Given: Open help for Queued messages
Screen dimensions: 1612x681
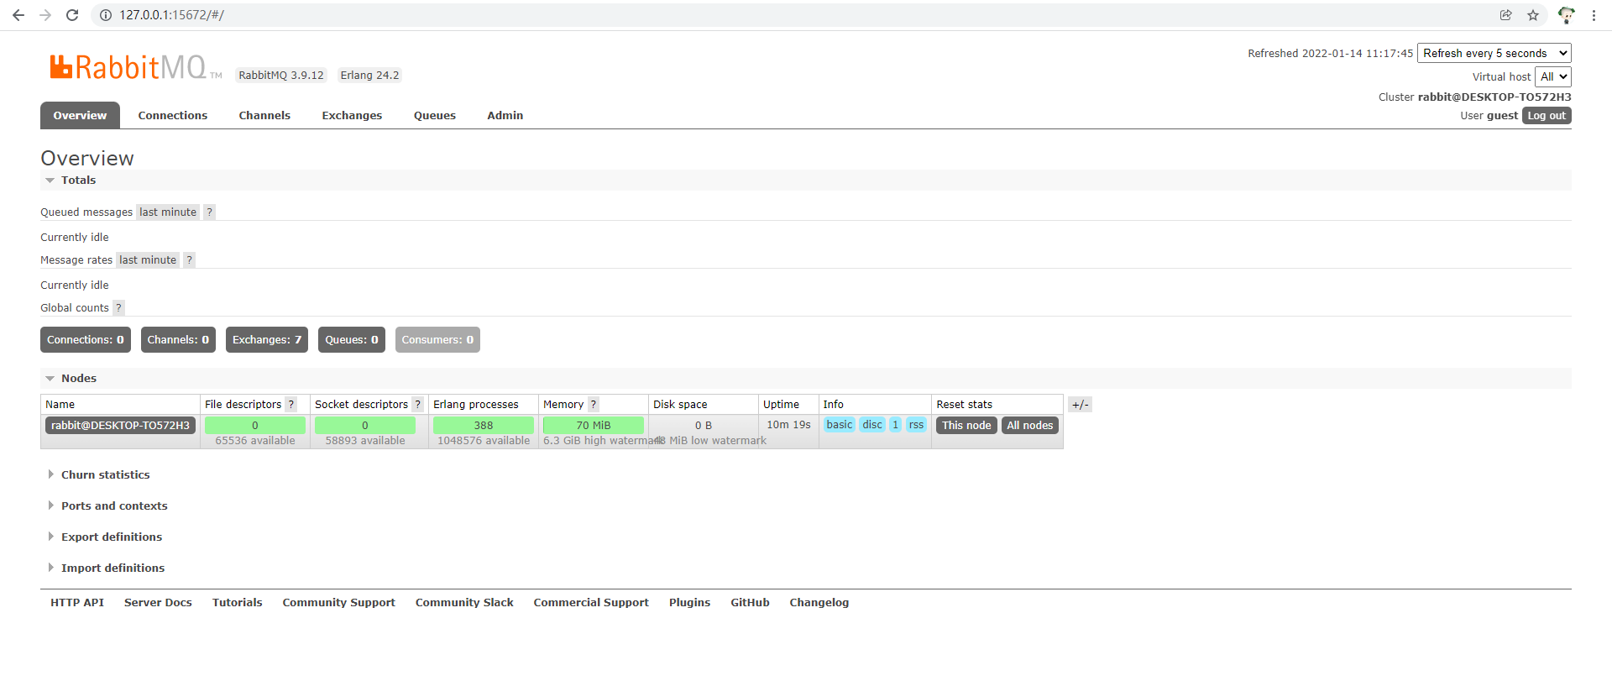Looking at the screenshot, I should pyautogui.click(x=210, y=212).
